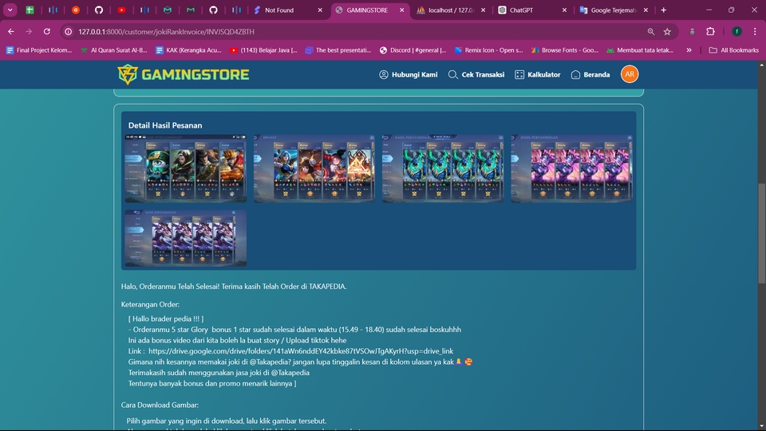Focus the address bar URL
The height and width of the screenshot is (431, 766).
(166, 31)
